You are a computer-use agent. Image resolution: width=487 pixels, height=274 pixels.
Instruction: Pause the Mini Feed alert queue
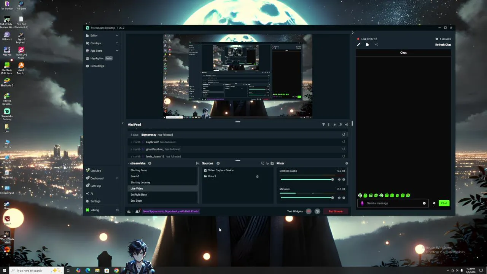(x=329, y=124)
